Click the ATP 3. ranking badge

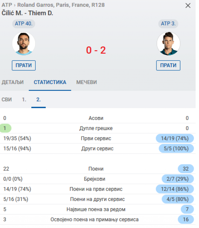(x=168, y=24)
